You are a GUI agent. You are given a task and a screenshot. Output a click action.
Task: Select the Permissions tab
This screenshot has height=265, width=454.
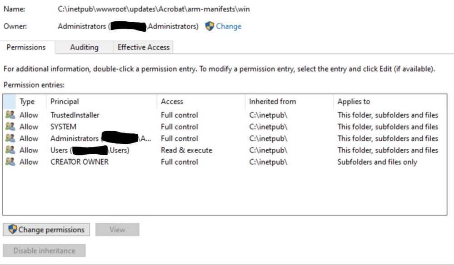(26, 47)
